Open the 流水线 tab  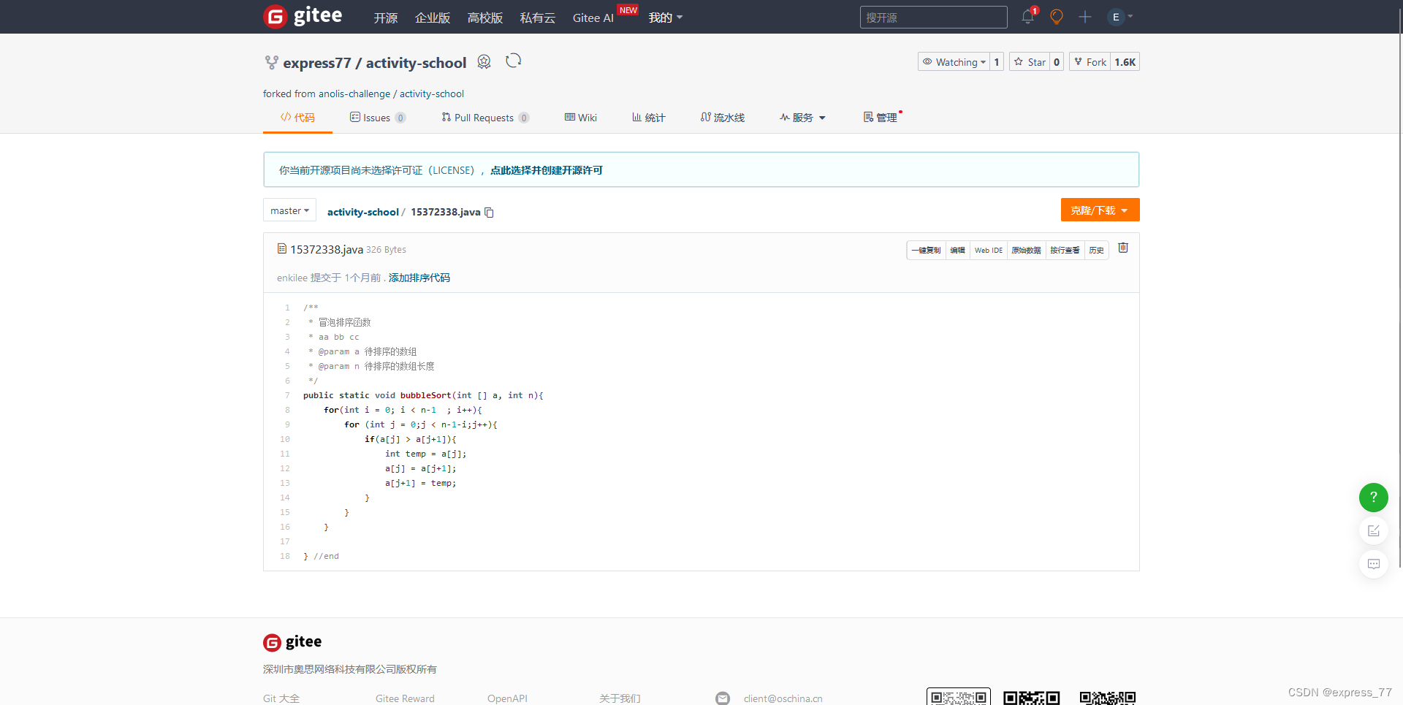[x=723, y=118]
